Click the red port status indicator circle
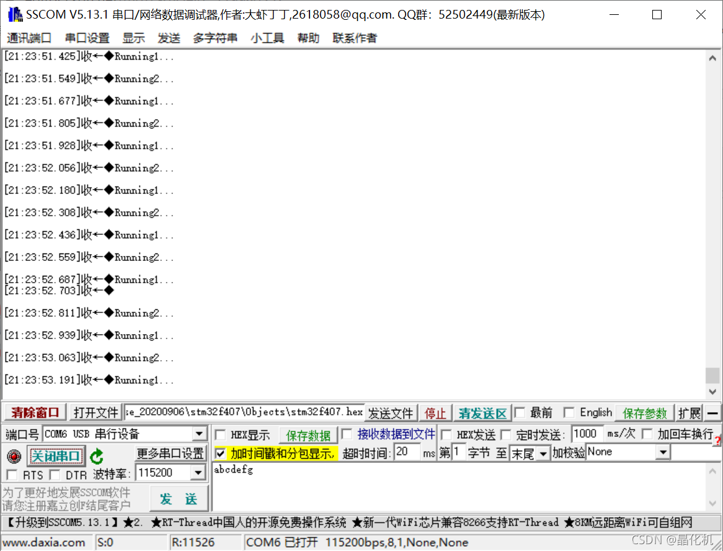This screenshot has width=723, height=551. pyautogui.click(x=14, y=457)
